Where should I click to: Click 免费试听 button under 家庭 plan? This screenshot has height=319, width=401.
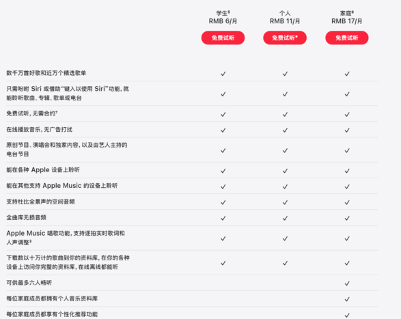tap(347, 38)
